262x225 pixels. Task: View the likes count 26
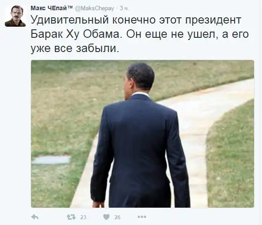pos(117,217)
